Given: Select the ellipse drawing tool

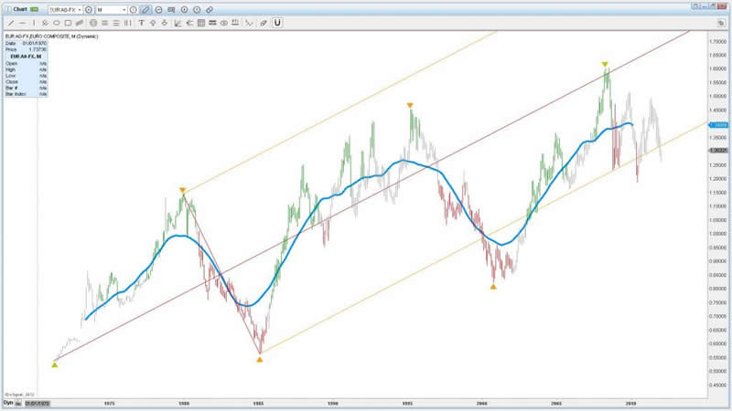Looking at the screenshot, I should tap(57, 22).
